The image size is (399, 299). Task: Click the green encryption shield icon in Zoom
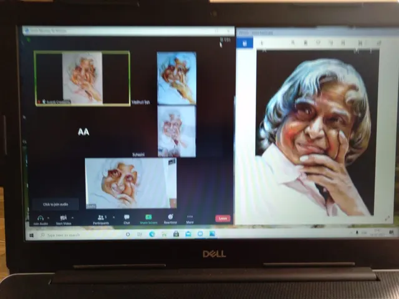tap(29, 40)
